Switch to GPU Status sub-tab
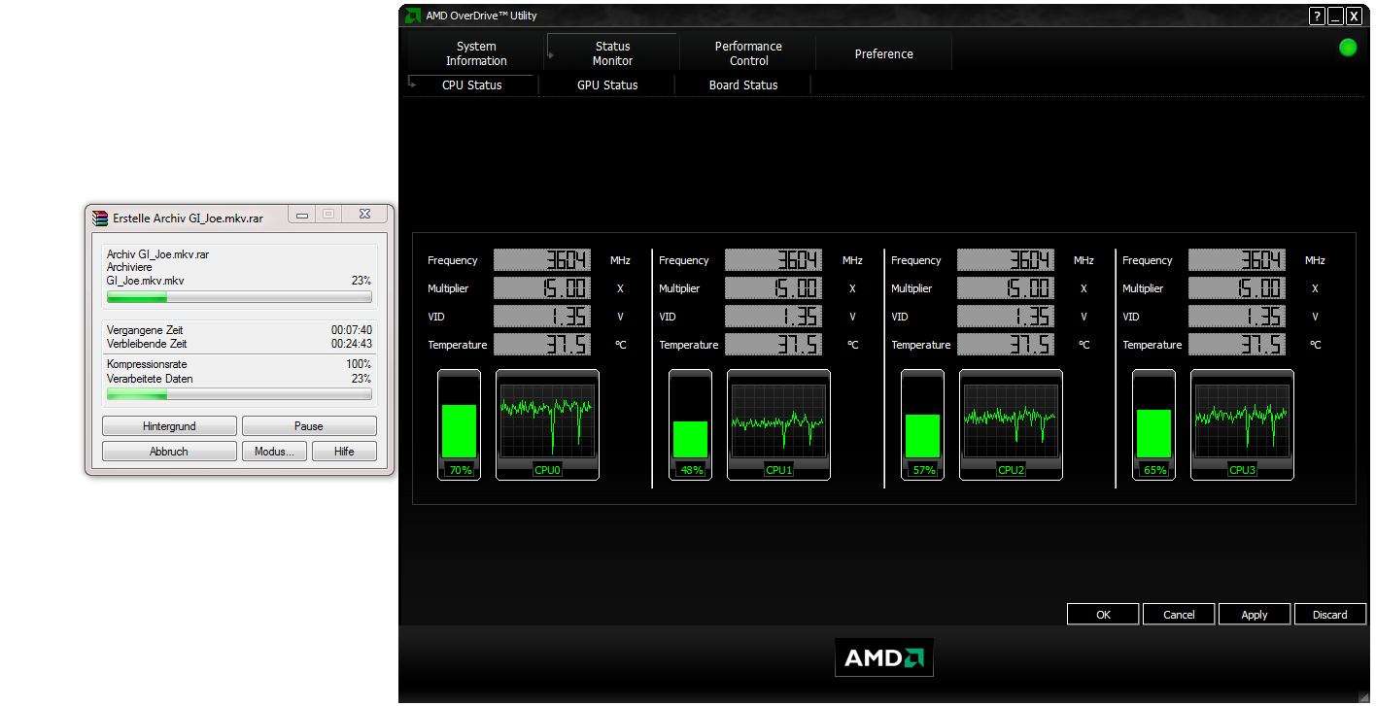Screen dimensions: 1376x706 [607, 85]
